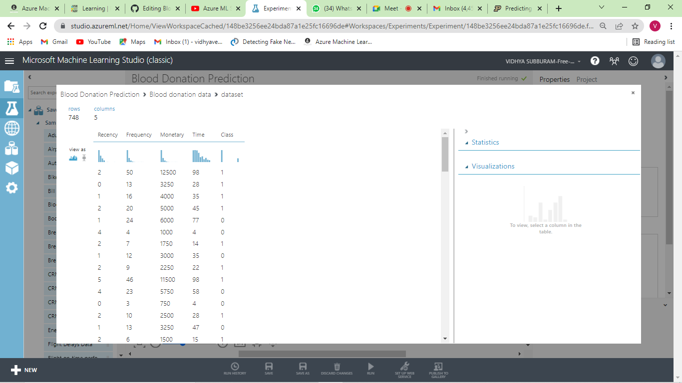
Task: Select the Recency column header
Action: (108, 135)
